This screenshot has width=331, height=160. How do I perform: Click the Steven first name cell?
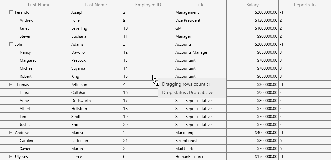39,36
